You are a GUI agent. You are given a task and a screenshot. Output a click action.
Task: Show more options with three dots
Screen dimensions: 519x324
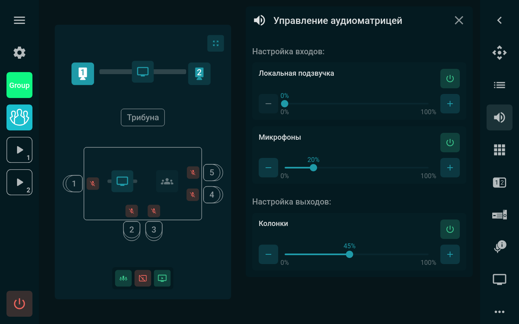tap(500, 312)
